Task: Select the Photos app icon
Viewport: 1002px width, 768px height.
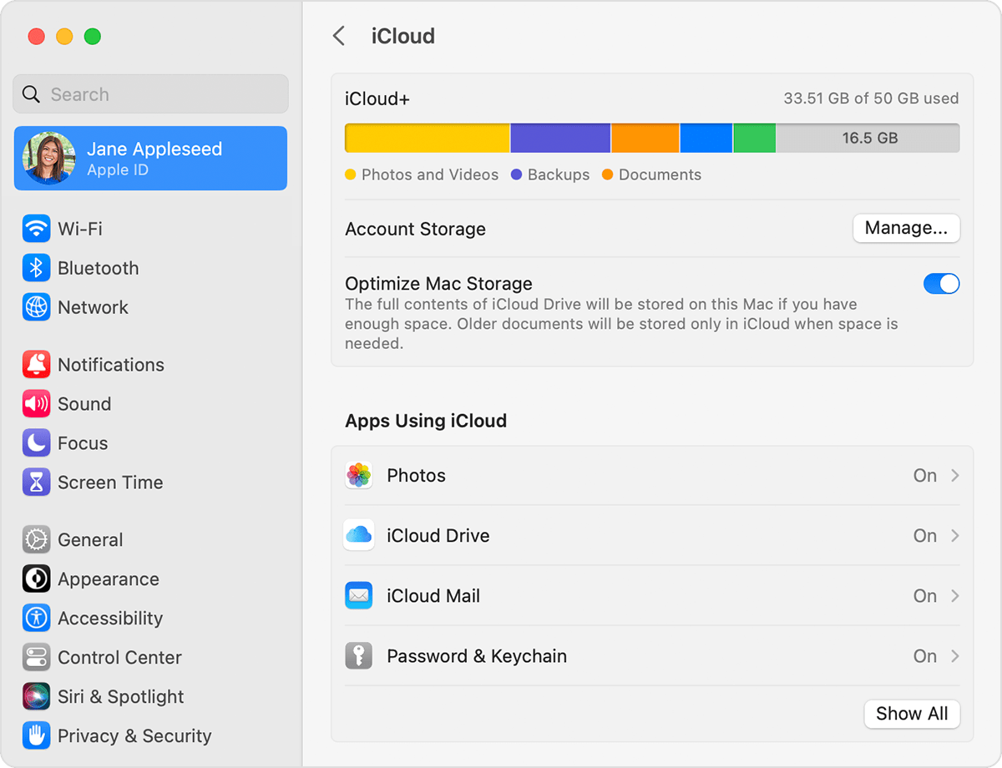Action: (358, 475)
